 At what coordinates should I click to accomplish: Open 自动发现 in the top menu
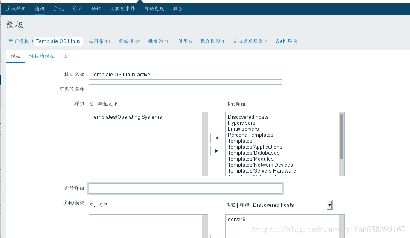[154, 9]
